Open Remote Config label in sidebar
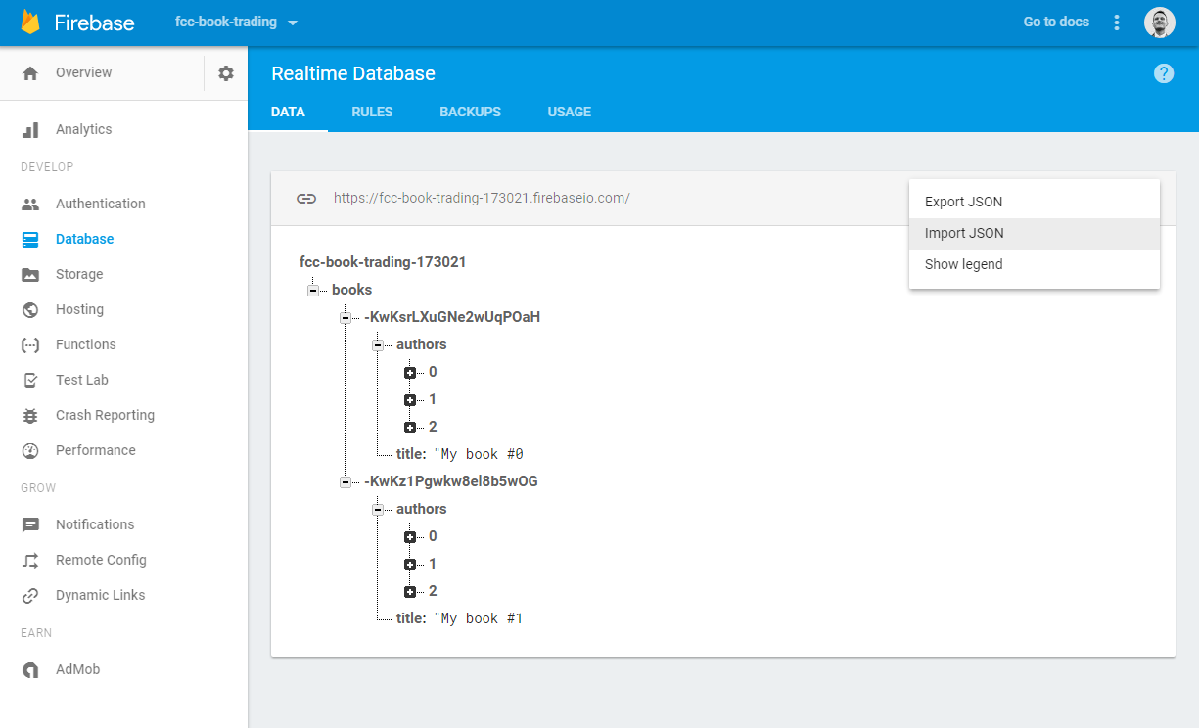The image size is (1199, 728). (102, 560)
